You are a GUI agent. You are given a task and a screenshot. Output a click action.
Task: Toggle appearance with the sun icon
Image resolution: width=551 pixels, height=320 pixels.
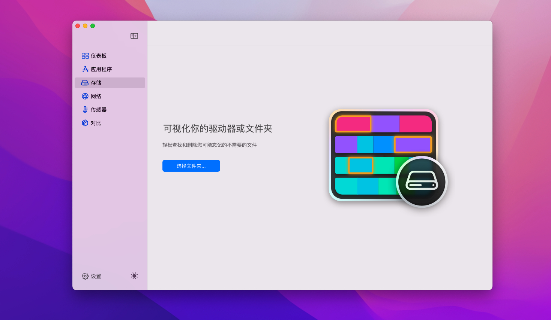[134, 276]
